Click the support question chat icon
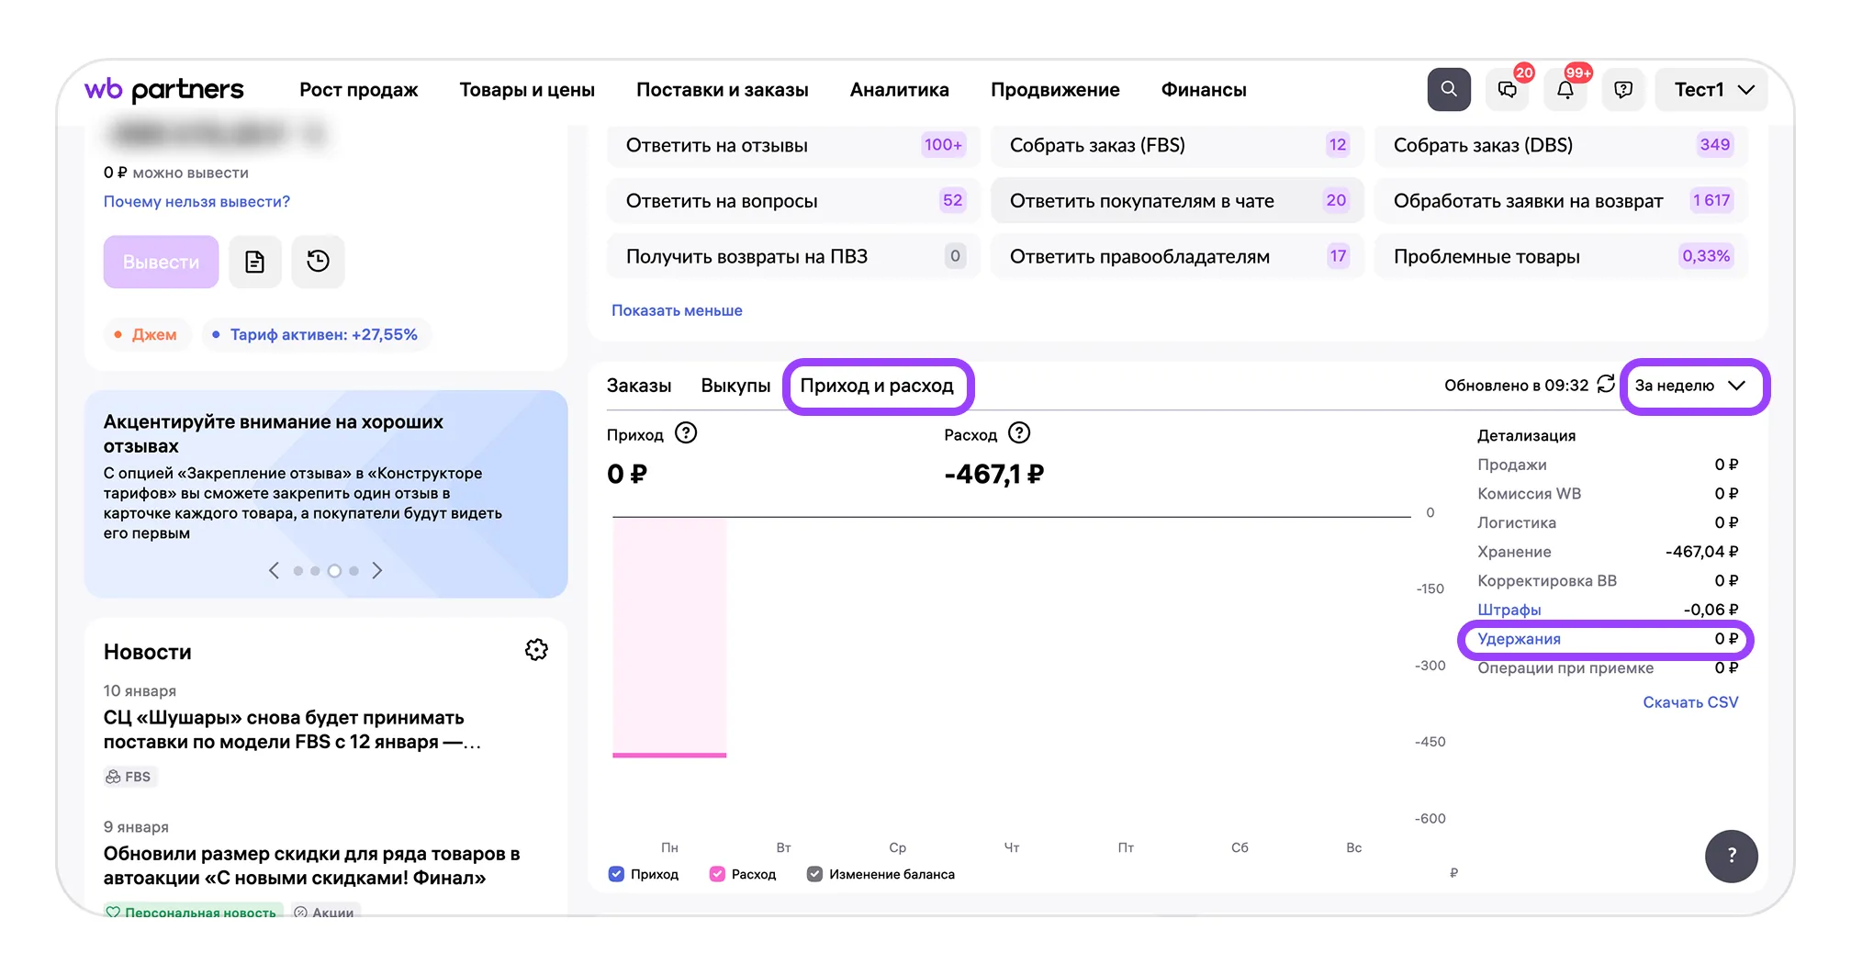 1623,90
